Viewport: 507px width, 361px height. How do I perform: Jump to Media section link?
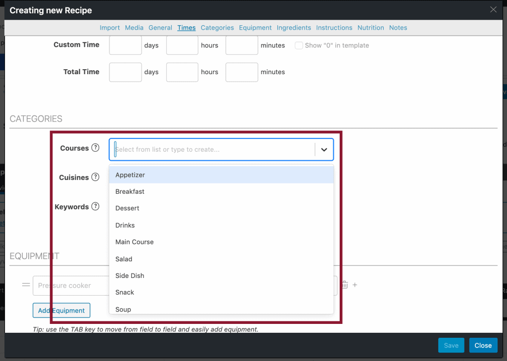point(134,28)
